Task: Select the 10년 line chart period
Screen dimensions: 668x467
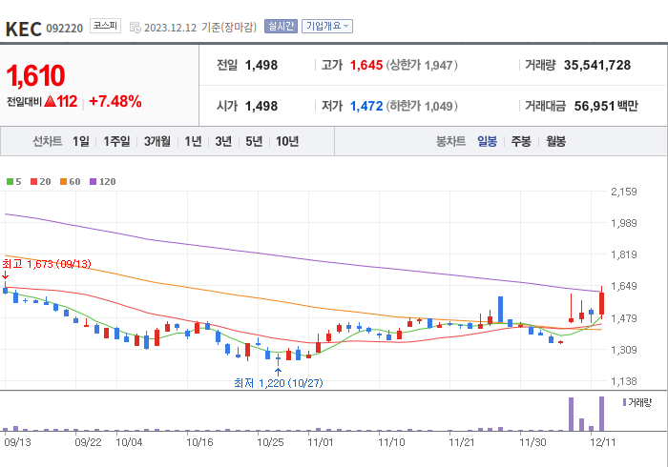Action: click(287, 141)
